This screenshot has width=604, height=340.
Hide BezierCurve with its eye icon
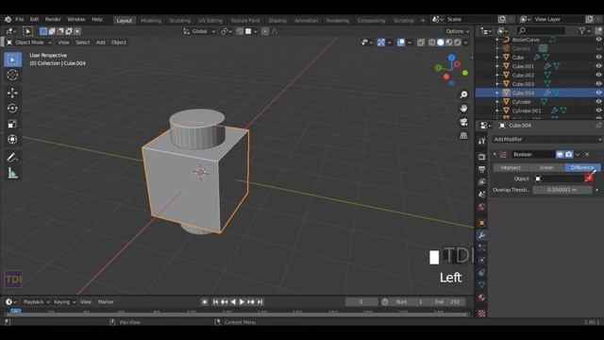click(598, 40)
